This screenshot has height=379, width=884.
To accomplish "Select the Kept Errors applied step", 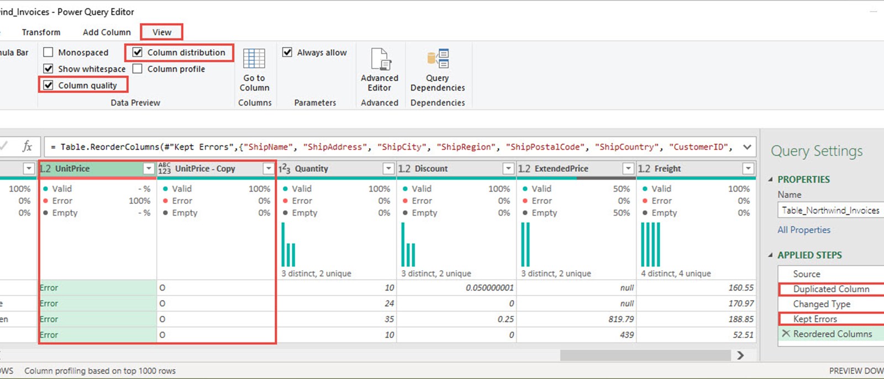I will point(815,319).
